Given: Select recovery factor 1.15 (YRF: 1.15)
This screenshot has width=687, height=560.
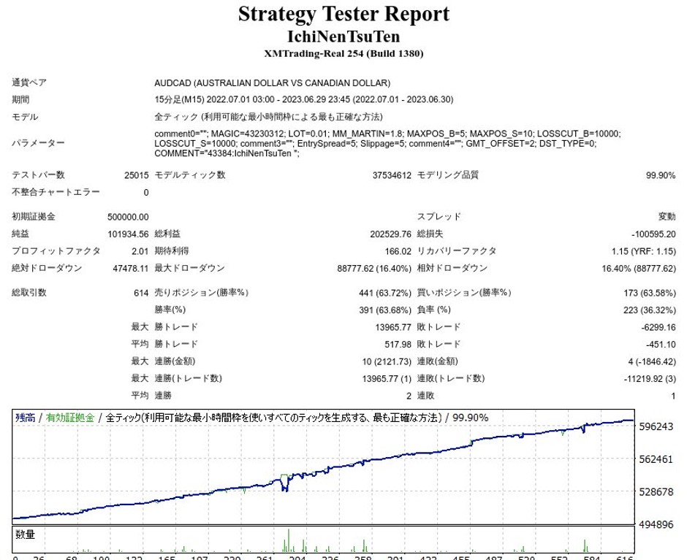Looking at the screenshot, I should (x=644, y=251).
